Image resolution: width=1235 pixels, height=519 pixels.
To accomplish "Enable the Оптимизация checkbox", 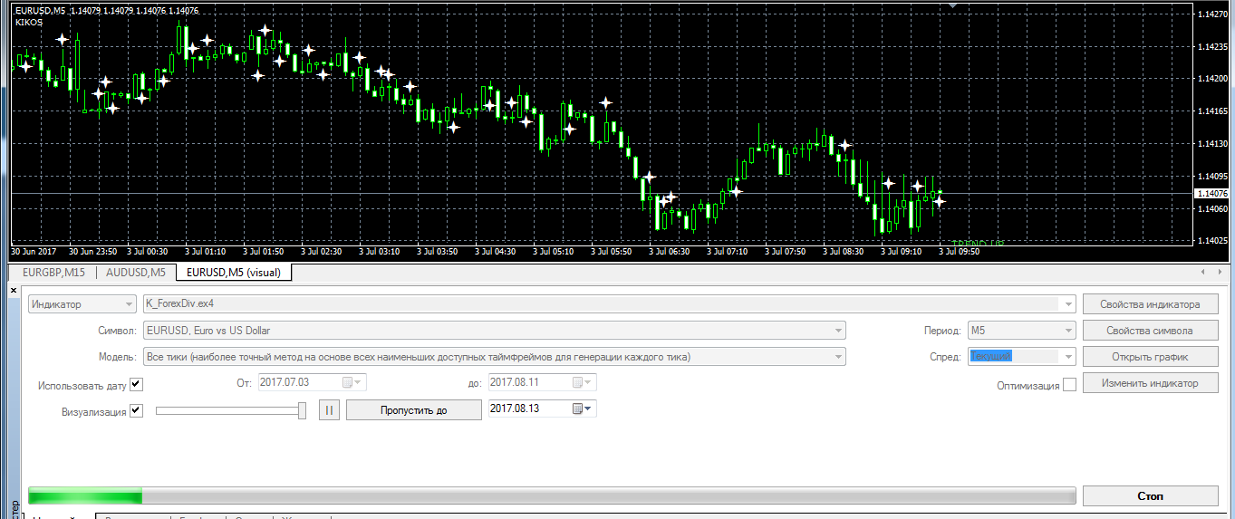I will [1069, 385].
